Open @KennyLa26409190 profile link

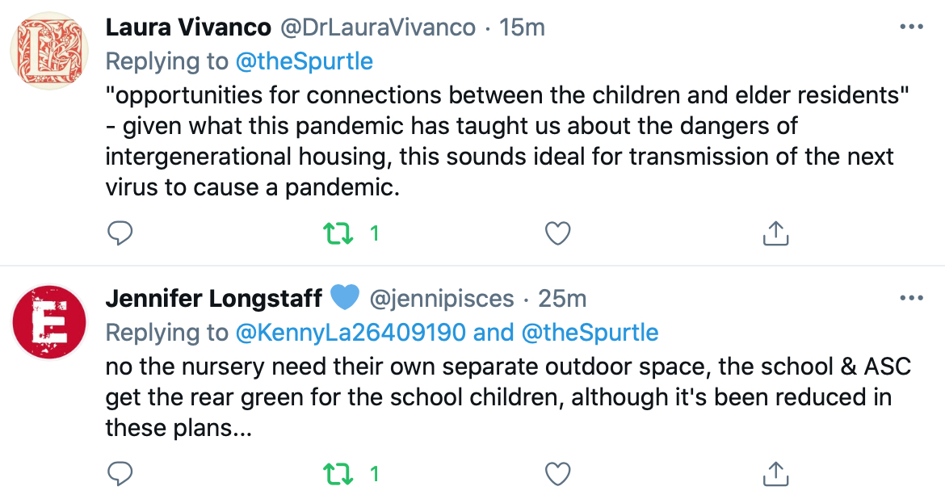click(x=351, y=333)
